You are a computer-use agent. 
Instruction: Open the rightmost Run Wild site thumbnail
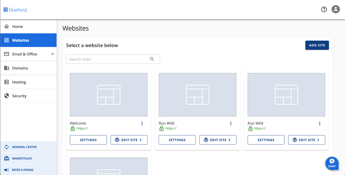pyautogui.click(x=286, y=95)
